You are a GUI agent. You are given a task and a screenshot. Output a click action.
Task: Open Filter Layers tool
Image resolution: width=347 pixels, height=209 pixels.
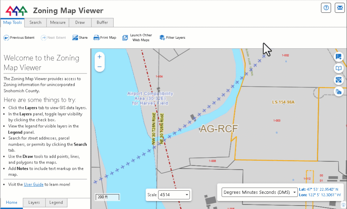pyautogui.click(x=172, y=38)
